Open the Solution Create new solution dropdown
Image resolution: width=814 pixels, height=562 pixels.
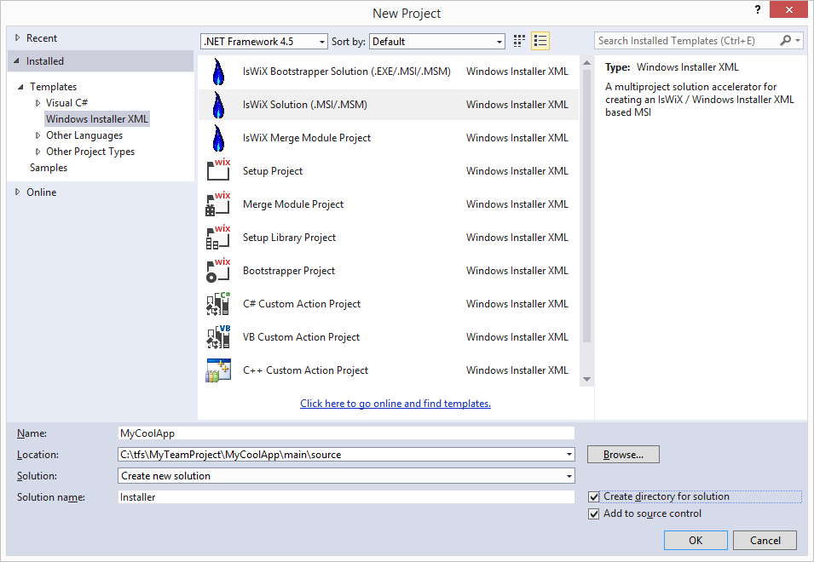346,476
